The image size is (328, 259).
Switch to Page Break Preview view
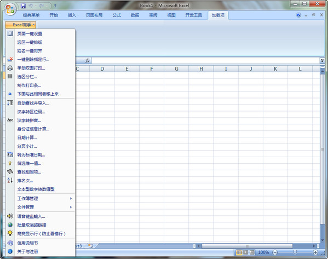[252, 252]
